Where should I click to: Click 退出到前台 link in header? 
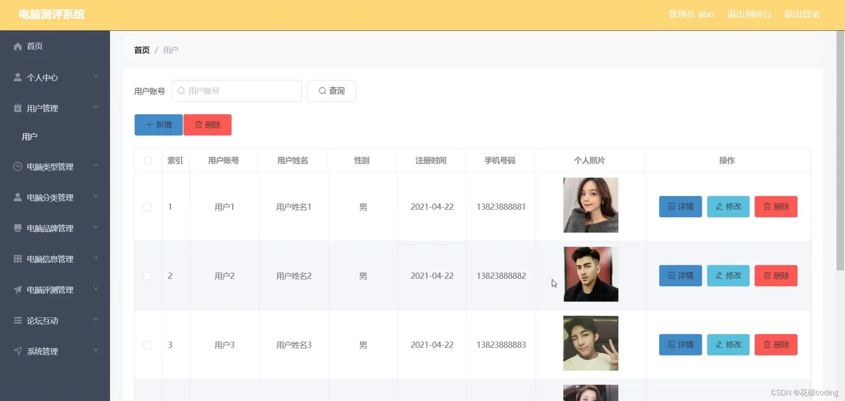pos(749,14)
